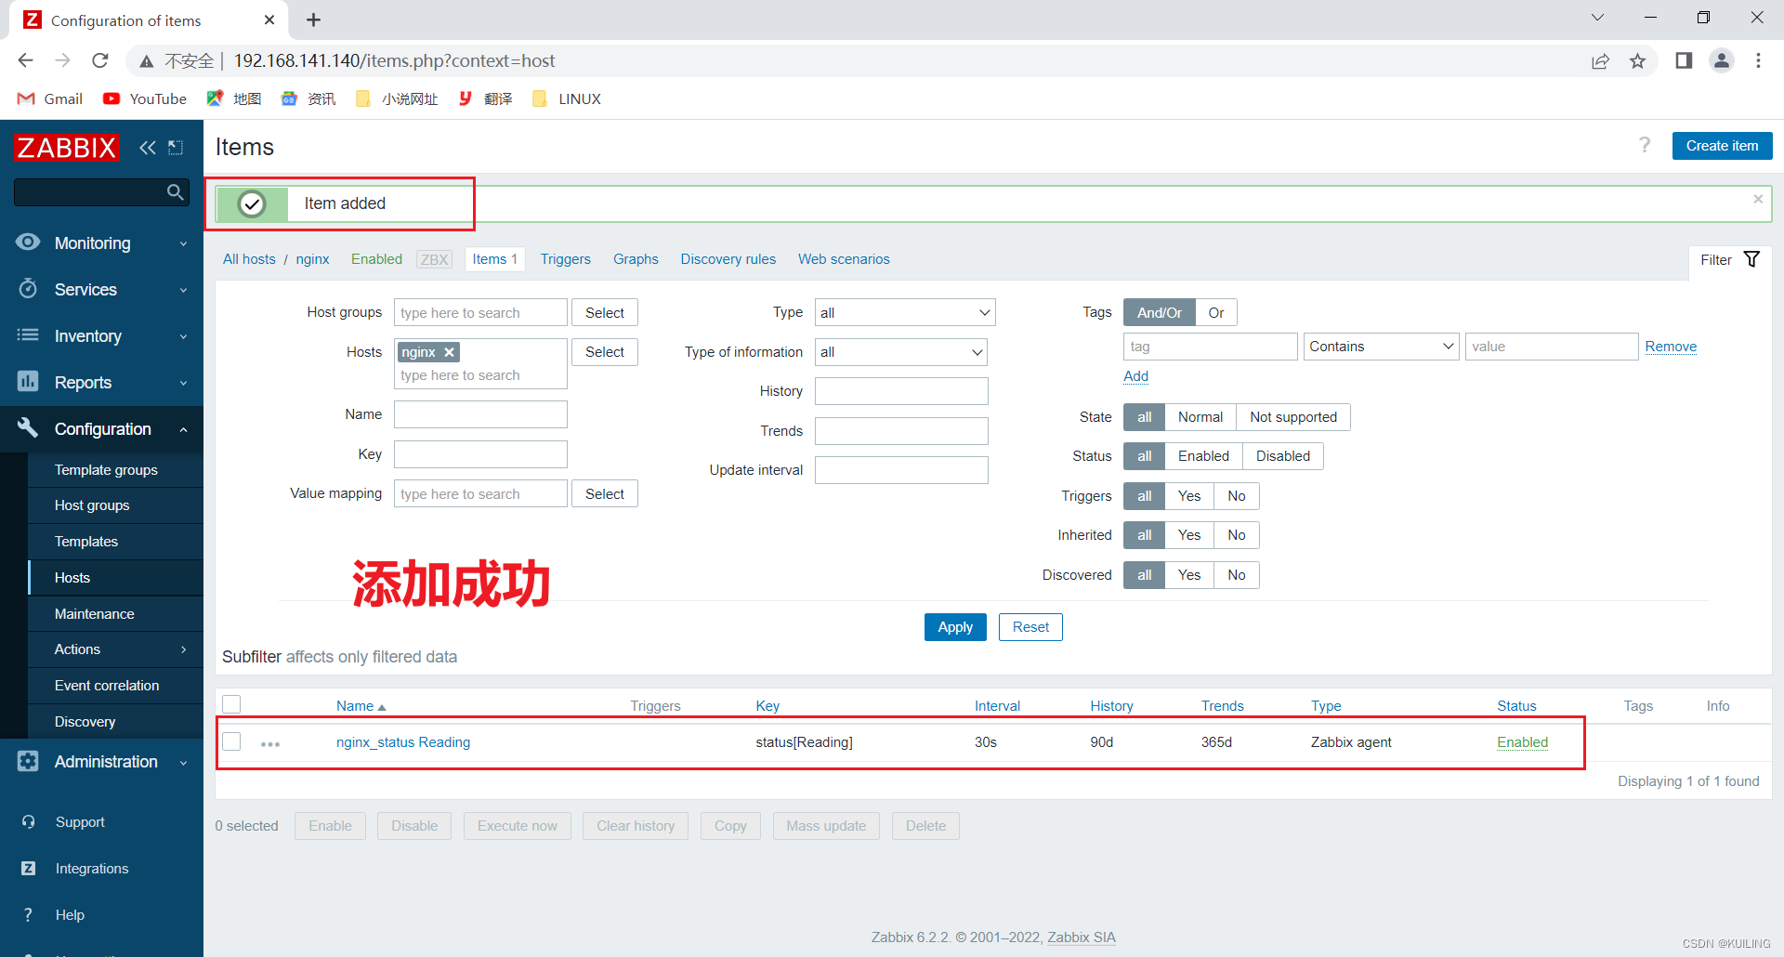Switch to Triggers tab

(565, 259)
